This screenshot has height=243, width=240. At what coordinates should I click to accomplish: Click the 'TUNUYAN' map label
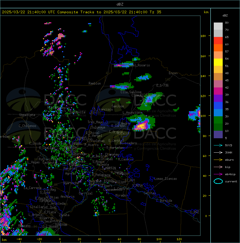click(x=61, y=225)
